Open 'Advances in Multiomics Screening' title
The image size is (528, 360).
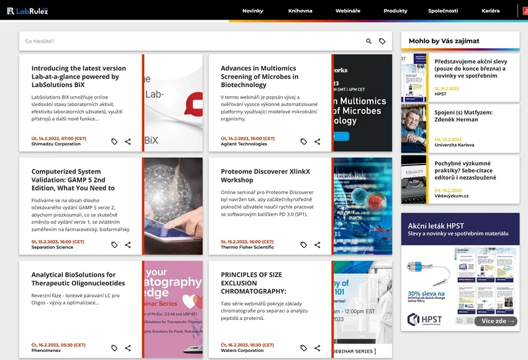tap(259, 76)
